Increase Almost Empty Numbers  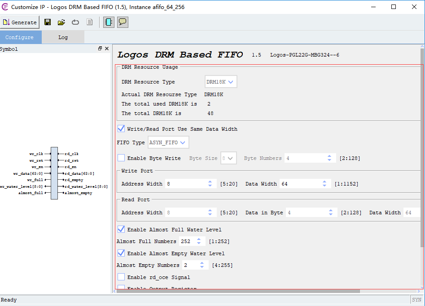[202, 263]
